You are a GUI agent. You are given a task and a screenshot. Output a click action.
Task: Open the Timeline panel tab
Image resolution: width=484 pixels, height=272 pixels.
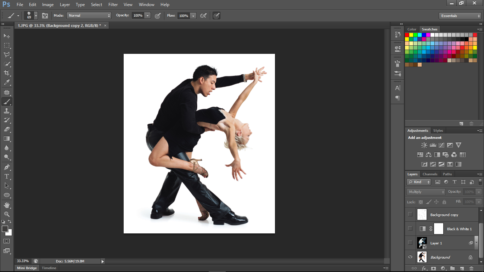49,268
